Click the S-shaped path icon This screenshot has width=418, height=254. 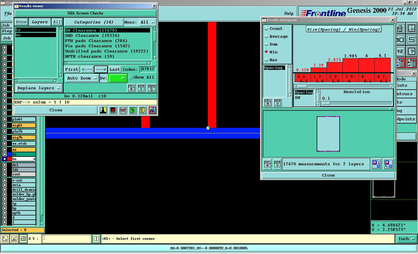412,40
